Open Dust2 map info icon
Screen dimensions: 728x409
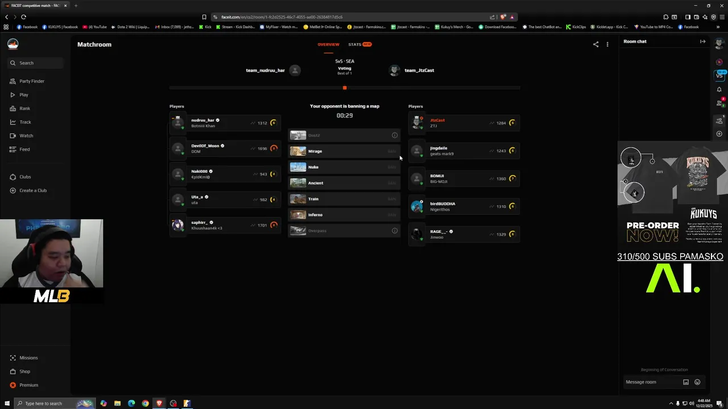point(395,135)
